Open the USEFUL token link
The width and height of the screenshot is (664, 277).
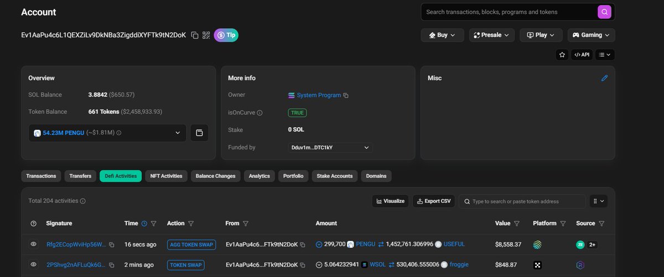[x=454, y=244]
